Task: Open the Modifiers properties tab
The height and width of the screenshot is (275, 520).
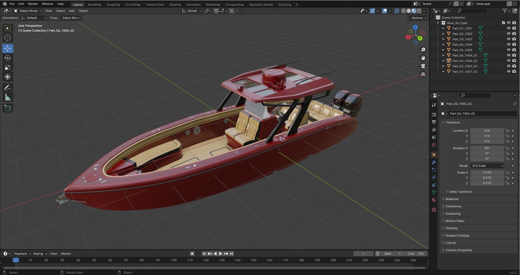Action: click(x=434, y=162)
